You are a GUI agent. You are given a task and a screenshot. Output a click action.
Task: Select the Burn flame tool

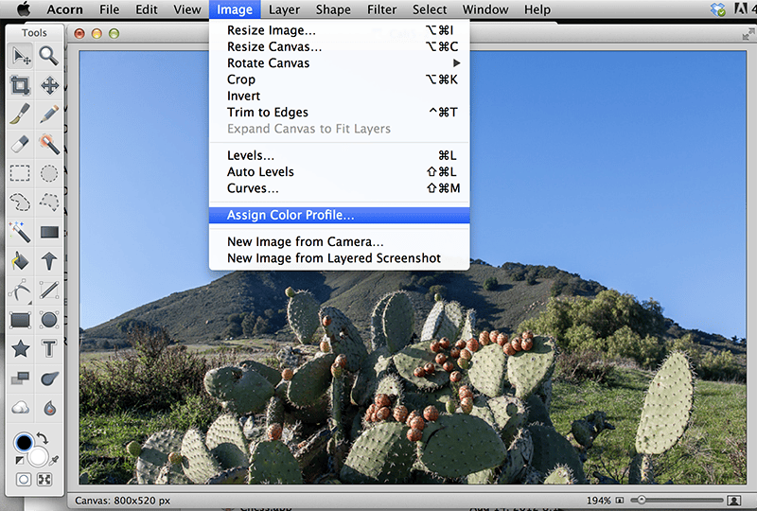coord(49,408)
